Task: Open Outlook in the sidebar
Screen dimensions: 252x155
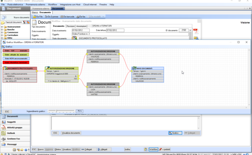Action: pyautogui.click(x=15, y=133)
